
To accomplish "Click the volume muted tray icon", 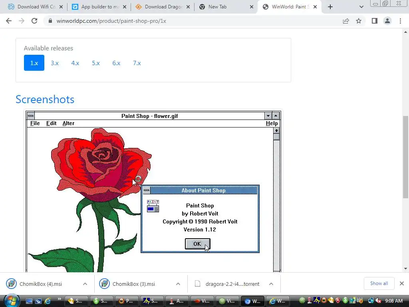I will [x=378, y=301].
